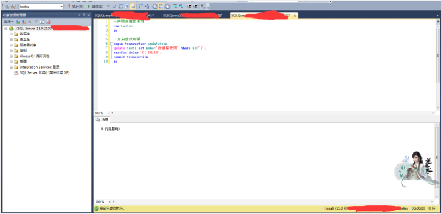Refresh the Object Explorer tree icon
The width and height of the screenshot is (441, 214).
point(42,22)
